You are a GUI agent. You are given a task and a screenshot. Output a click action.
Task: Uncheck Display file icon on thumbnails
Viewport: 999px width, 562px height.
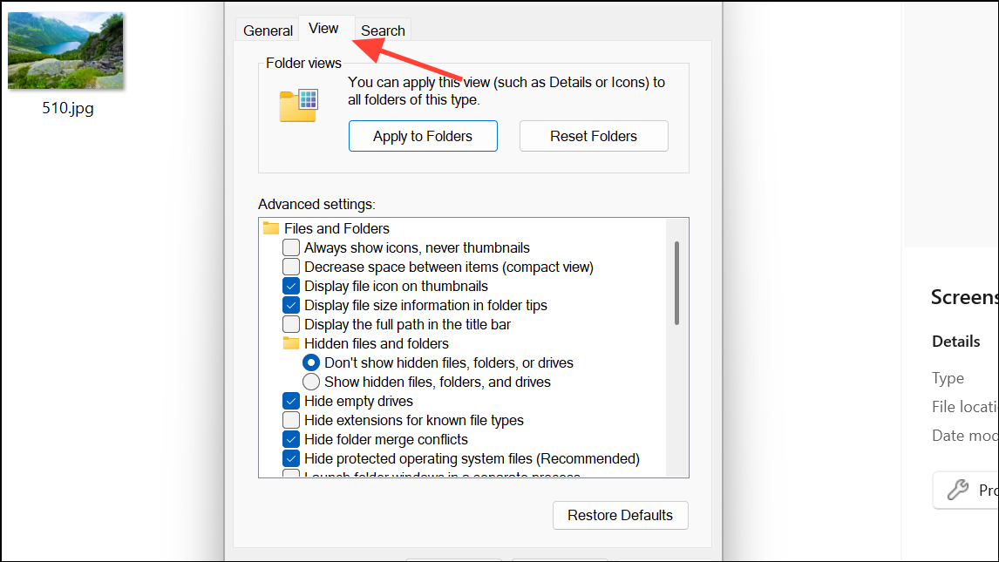point(291,286)
